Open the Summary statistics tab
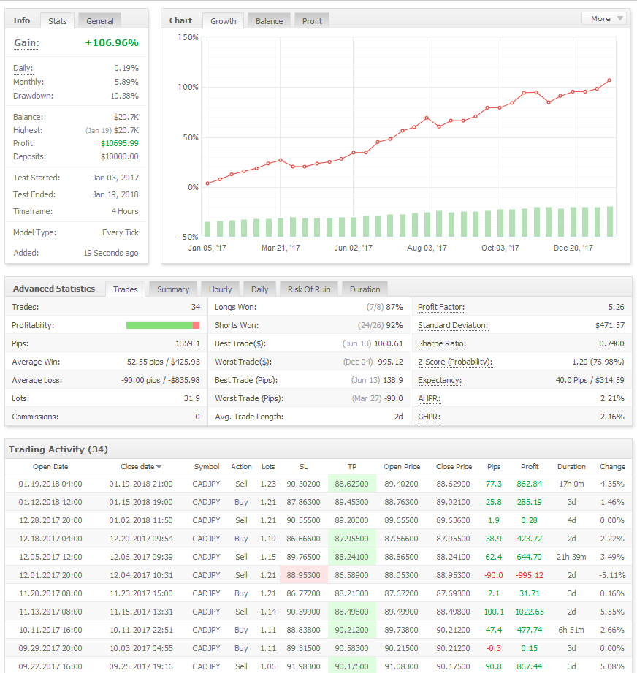The height and width of the screenshot is (673, 637). 172,289
